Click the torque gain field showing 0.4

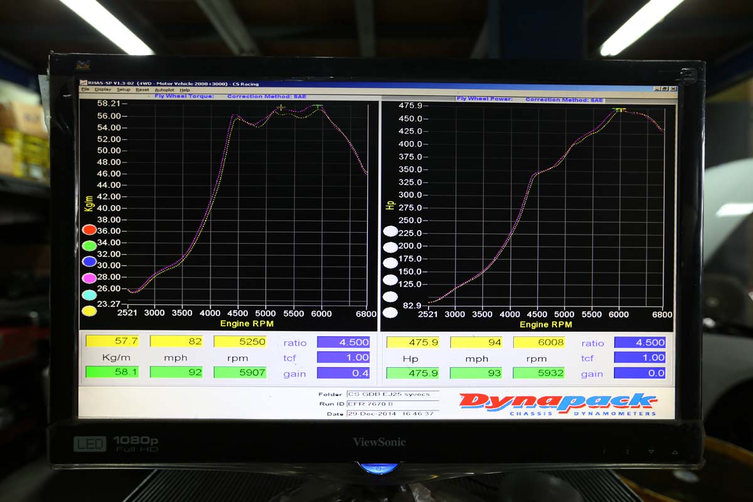pyautogui.click(x=343, y=373)
